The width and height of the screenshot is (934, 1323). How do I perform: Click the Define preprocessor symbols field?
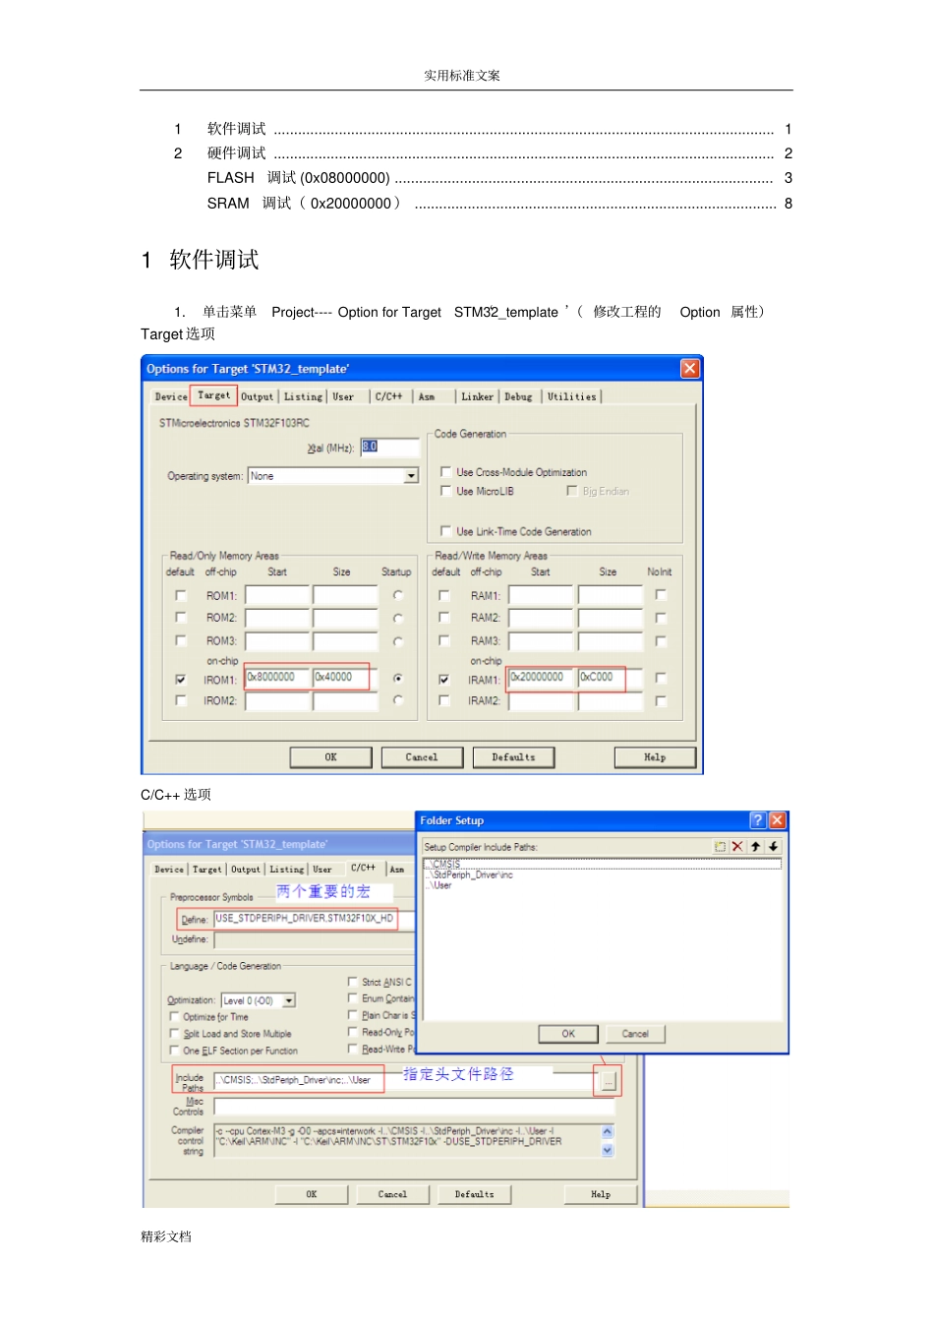pyautogui.click(x=313, y=919)
